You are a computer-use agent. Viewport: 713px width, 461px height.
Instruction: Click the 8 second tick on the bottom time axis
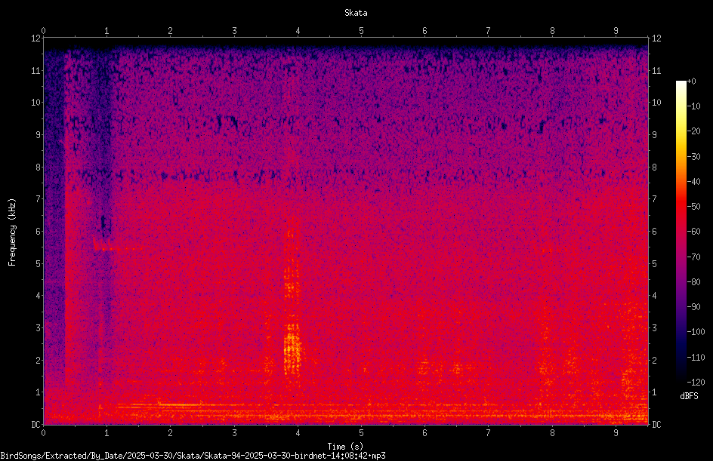[552, 433]
